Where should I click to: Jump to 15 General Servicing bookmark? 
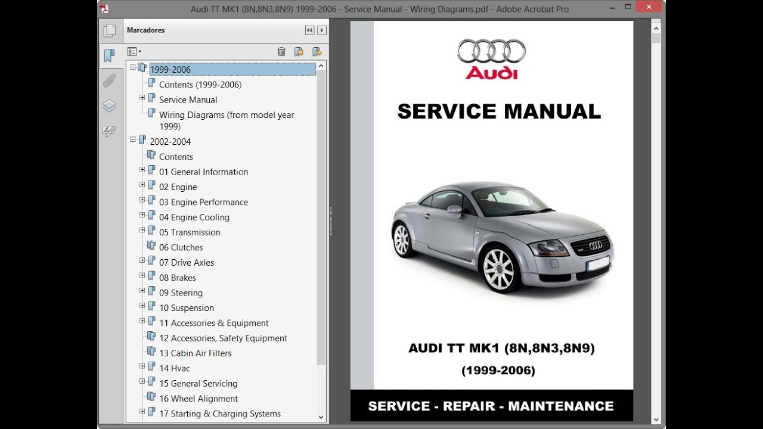click(198, 384)
